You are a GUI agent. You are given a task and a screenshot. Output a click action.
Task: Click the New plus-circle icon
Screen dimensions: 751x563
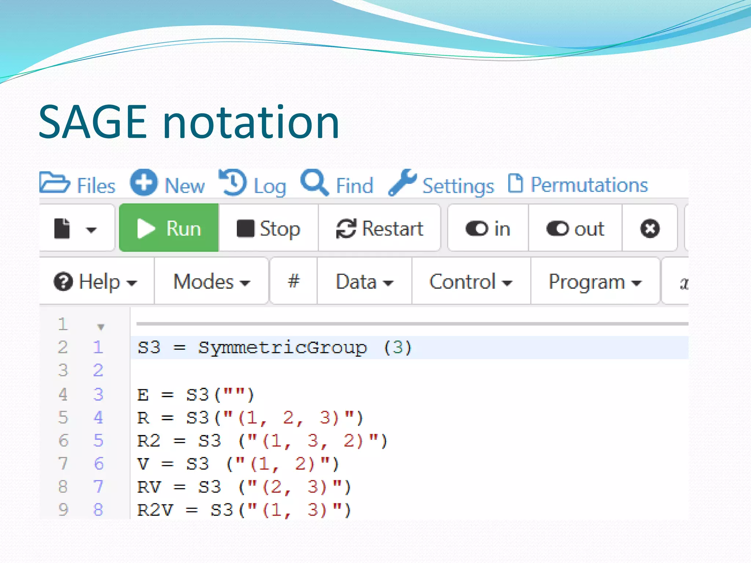144,182
